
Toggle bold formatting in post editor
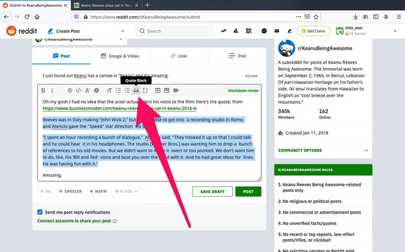pyautogui.click(x=43, y=90)
